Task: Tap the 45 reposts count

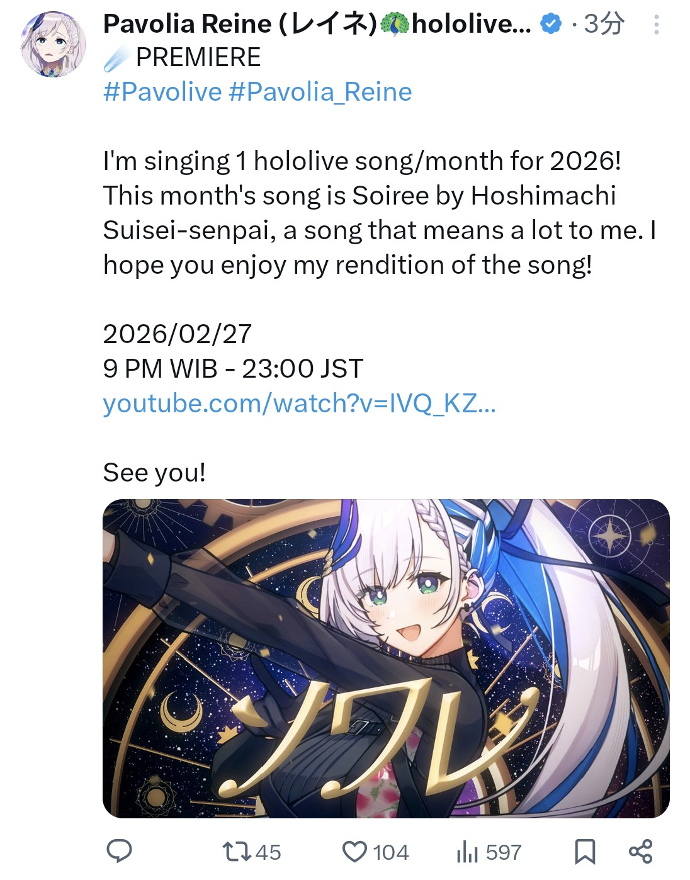Action: tap(268, 852)
